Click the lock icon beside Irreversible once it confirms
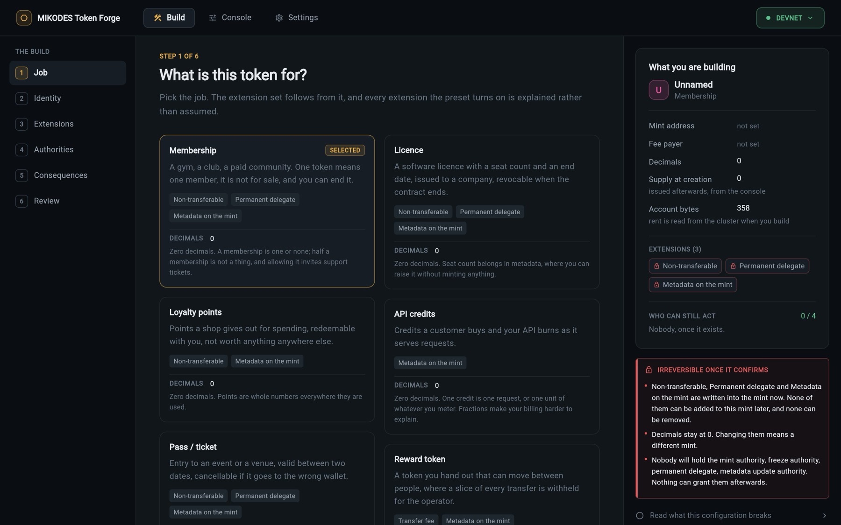The width and height of the screenshot is (841, 525). click(x=649, y=370)
